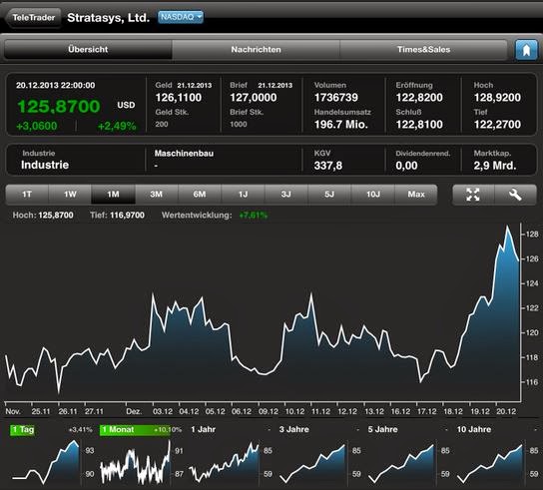
Task: Click the +2,49% change value
Action: pyautogui.click(x=117, y=126)
